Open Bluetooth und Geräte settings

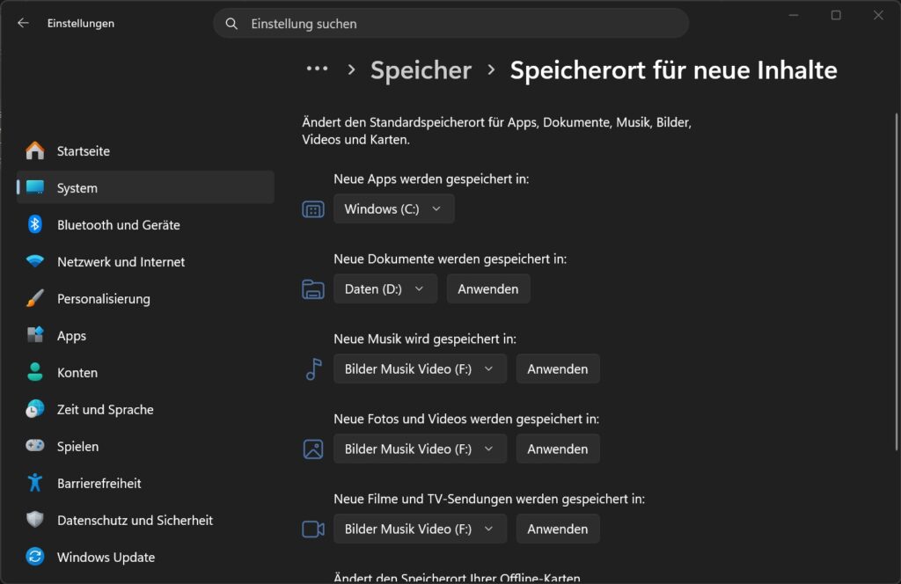[145, 224]
